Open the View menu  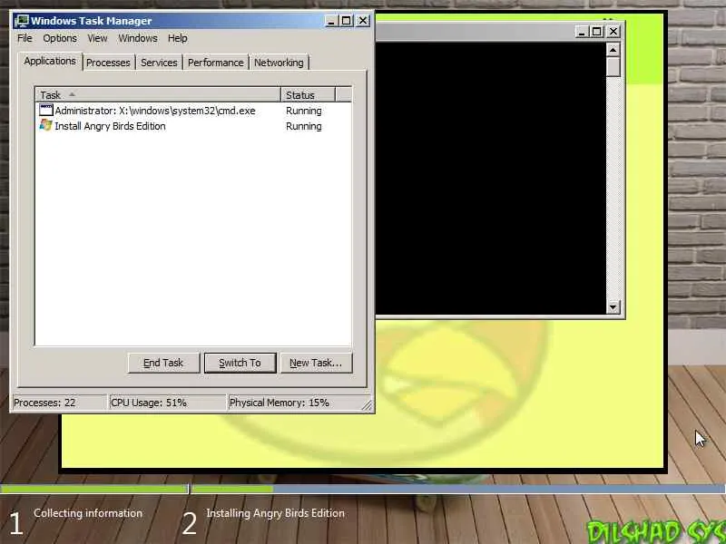(x=97, y=38)
